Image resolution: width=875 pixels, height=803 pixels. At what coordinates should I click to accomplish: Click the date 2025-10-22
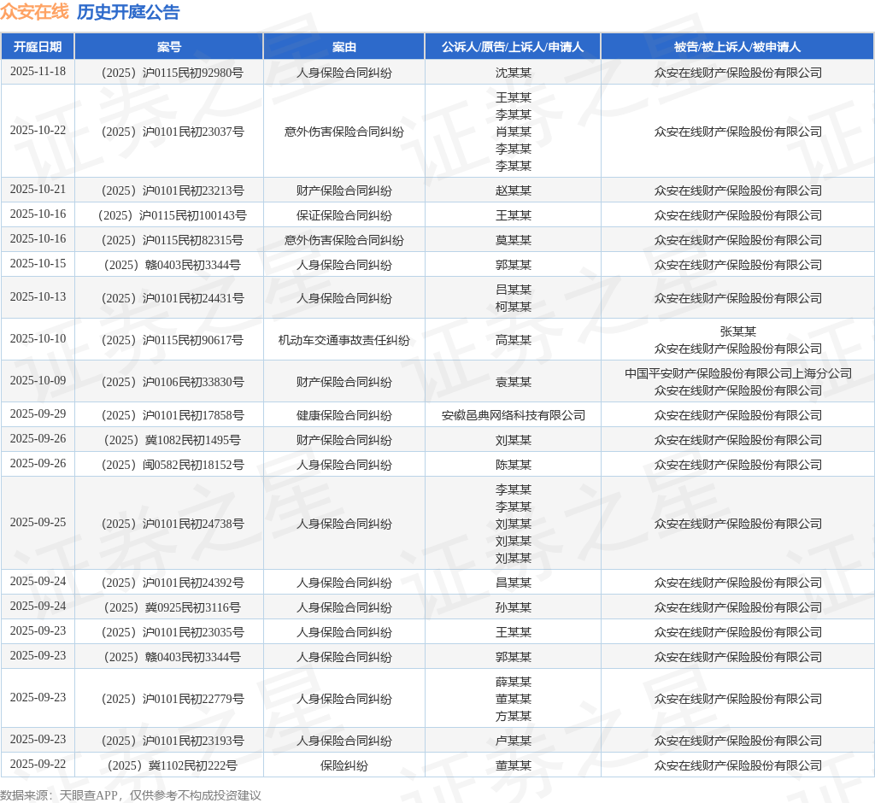38,130
